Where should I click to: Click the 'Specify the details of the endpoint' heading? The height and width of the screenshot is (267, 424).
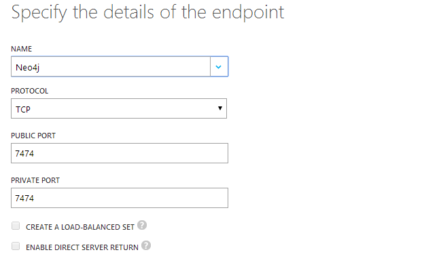(147, 13)
